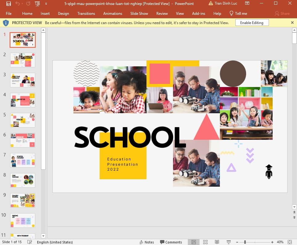
Task: Click the 40% zoom level button
Action: tap(280, 242)
